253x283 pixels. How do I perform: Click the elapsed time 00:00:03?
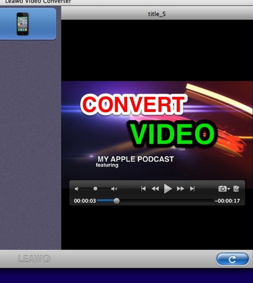(x=85, y=201)
